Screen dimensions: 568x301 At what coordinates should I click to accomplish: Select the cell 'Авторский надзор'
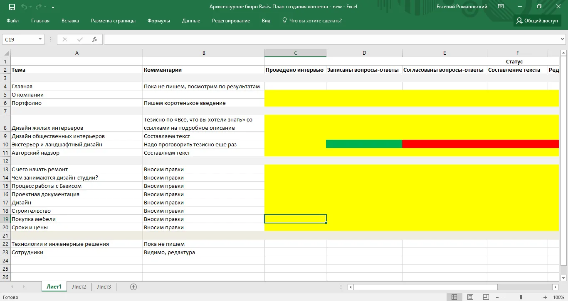click(77, 153)
